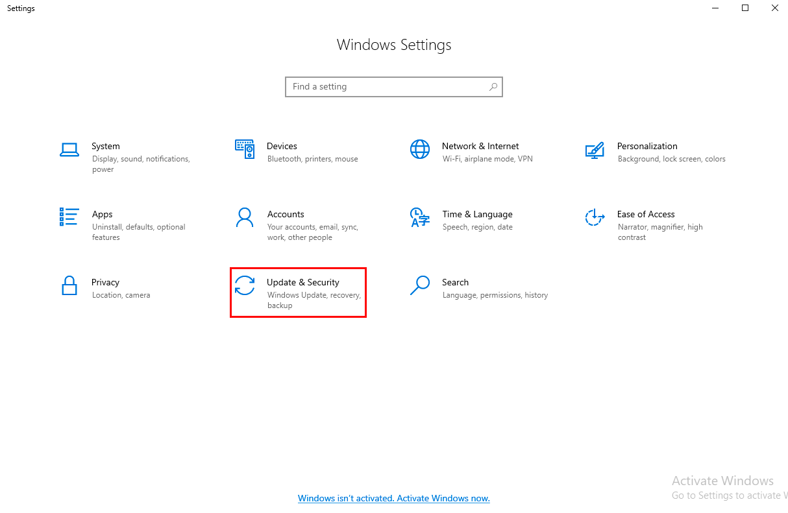This screenshot has height=513, width=788.
Task: Click the 'Bluetooth, printers, mouse' description
Action: pos(313,159)
